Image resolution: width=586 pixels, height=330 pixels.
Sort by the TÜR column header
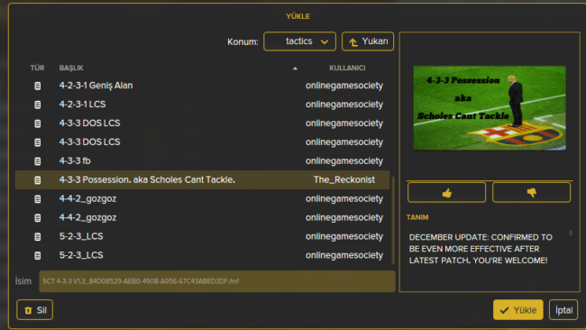point(37,68)
